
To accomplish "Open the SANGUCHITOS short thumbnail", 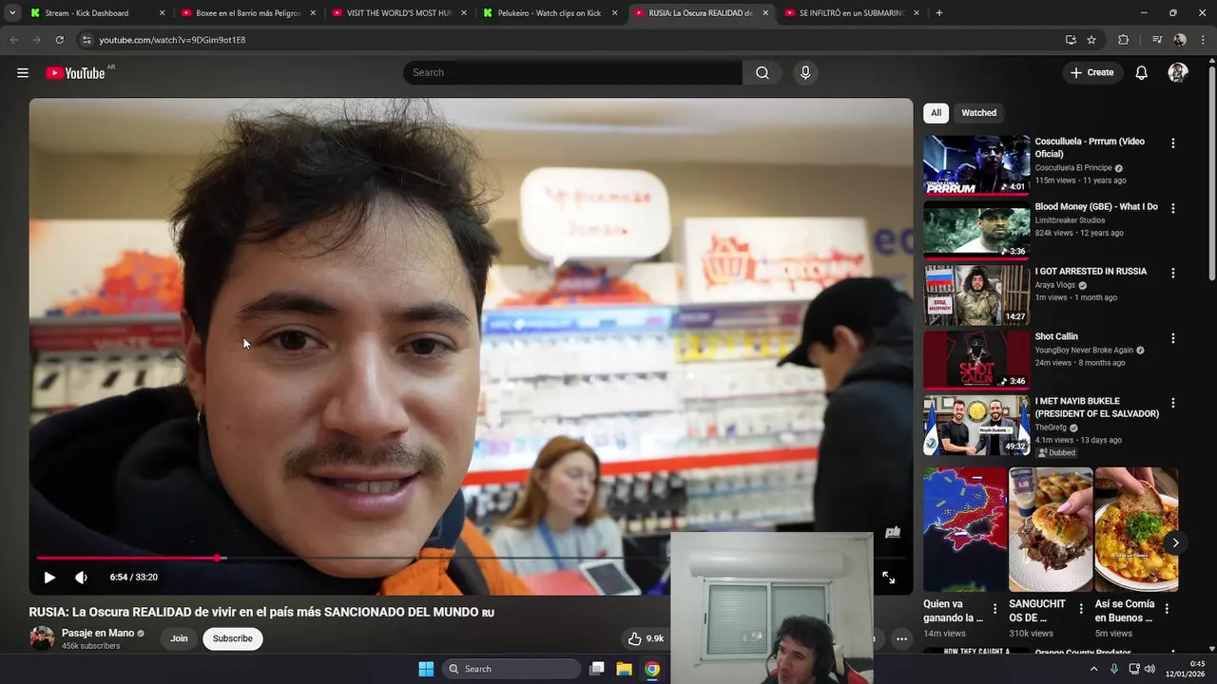I will [1051, 529].
